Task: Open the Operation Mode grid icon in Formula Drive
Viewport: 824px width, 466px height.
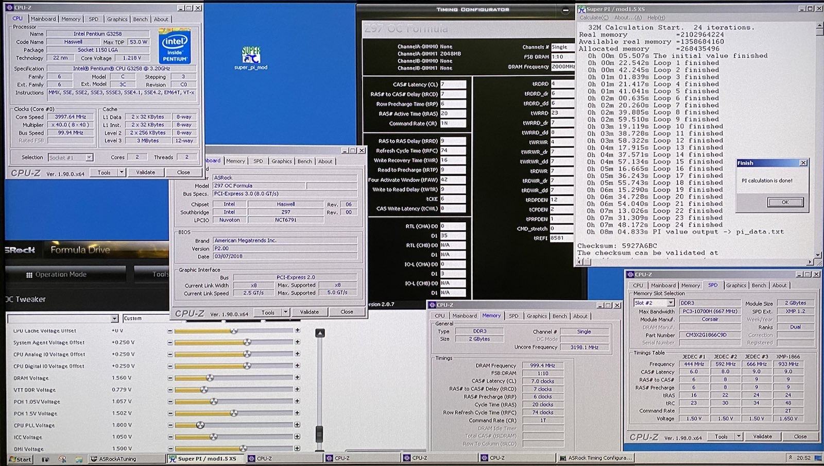Action: click(29, 275)
